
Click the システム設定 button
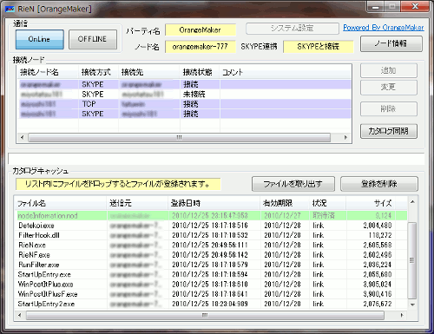pyautogui.click(x=293, y=29)
